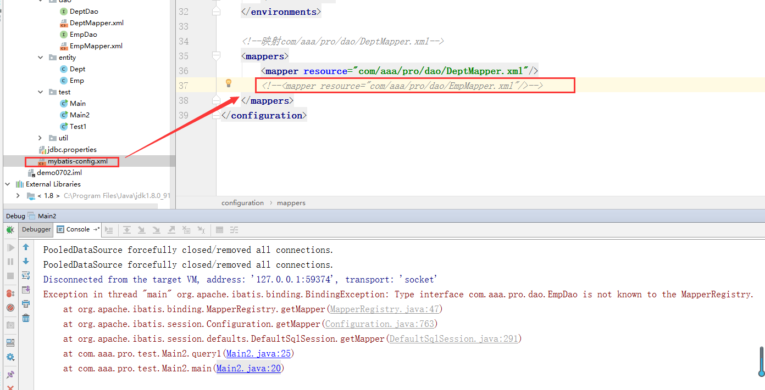Screen dimensions: 765x390
Task: Open Main2.java:25 stack trace link
Action: click(258, 354)
